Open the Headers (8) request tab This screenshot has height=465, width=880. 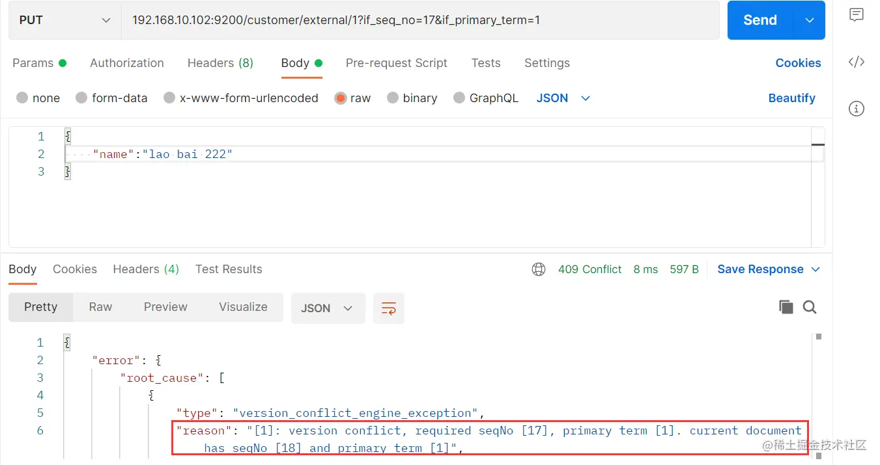click(220, 63)
